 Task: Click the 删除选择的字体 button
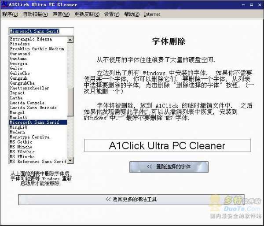tap(169, 167)
